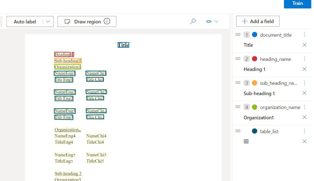The width and height of the screenshot is (314, 181).
Task: Click the blue color dot beside document_title
Action: 254,35
